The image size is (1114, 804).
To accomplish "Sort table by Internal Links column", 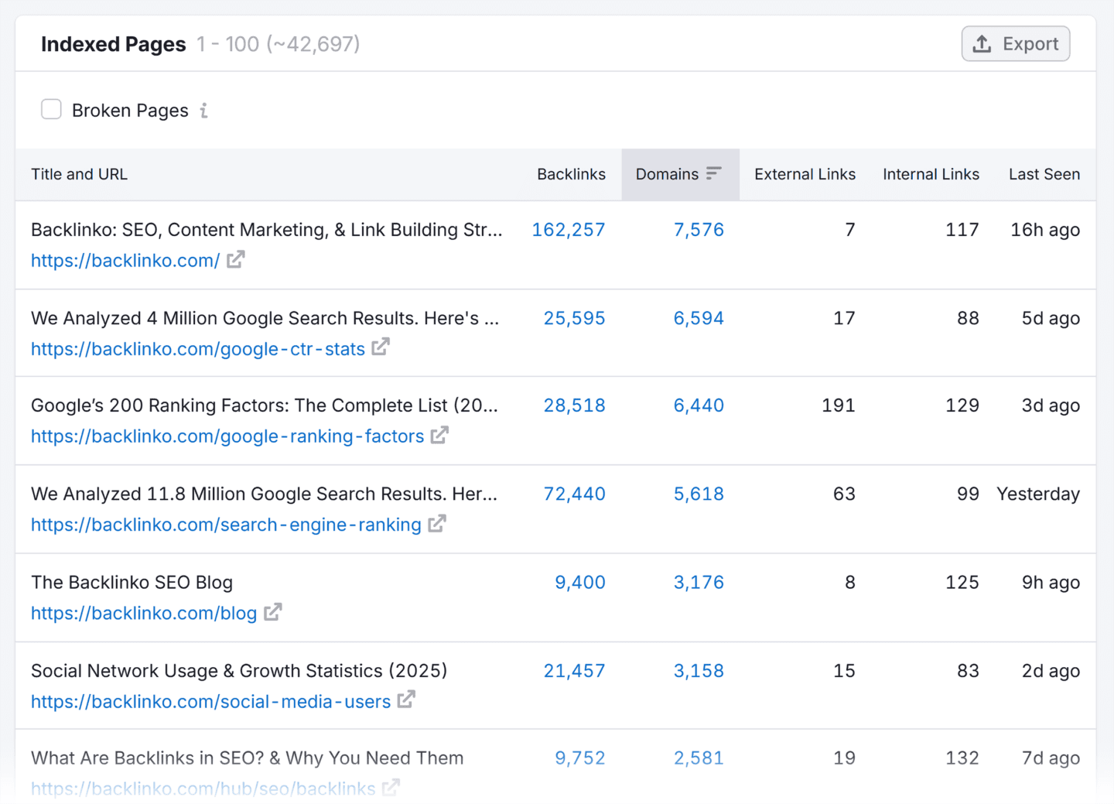I will coord(931,174).
